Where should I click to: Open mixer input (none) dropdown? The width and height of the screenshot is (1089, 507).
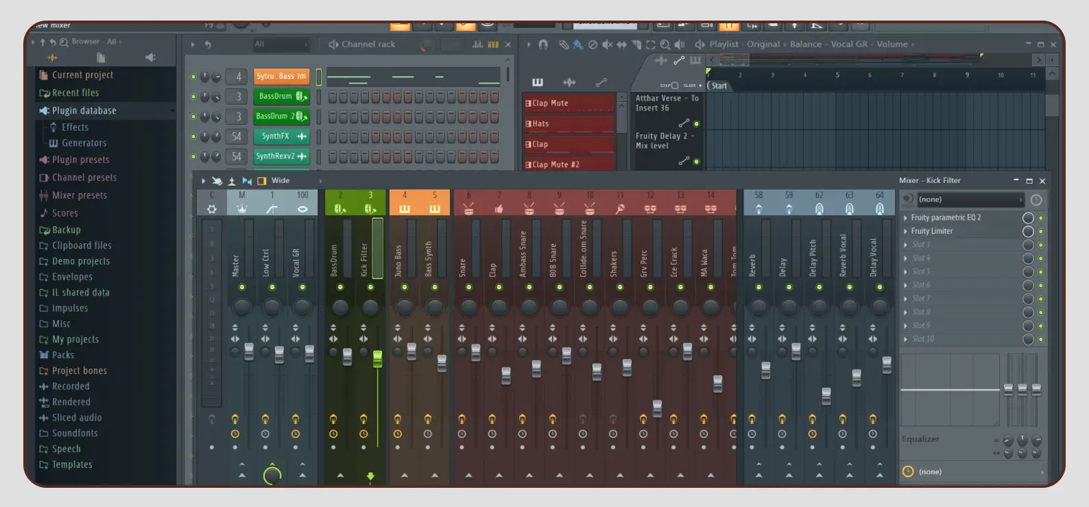point(970,200)
